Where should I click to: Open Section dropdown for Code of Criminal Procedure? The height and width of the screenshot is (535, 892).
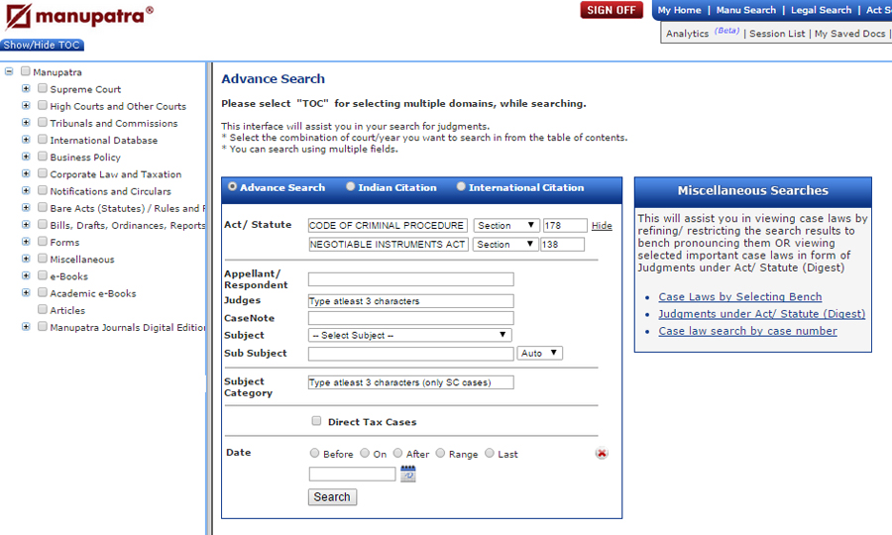[506, 225]
